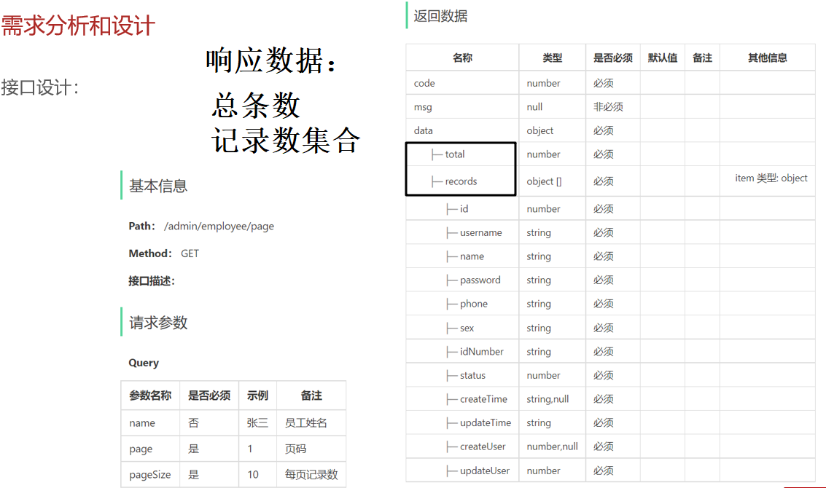Click the number type in total row
826x488 pixels.
[543, 154]
